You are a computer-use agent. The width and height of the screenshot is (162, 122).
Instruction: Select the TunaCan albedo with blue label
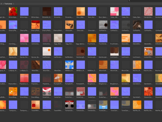[x=103, y=105]
